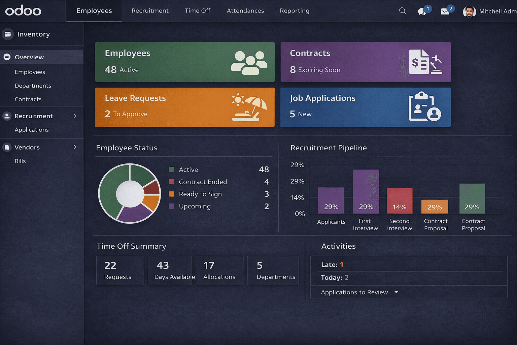Click the Second Interview bar in chart
This screenshot has height=345, width=517.
400,201
